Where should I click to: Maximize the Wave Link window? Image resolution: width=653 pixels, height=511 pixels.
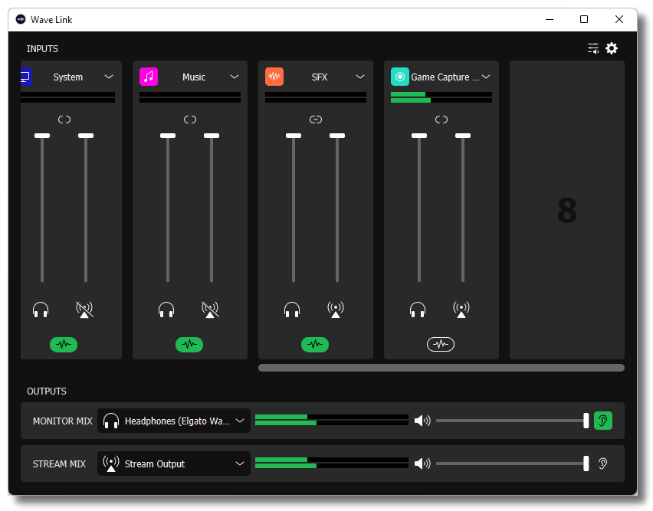(584, 19)
